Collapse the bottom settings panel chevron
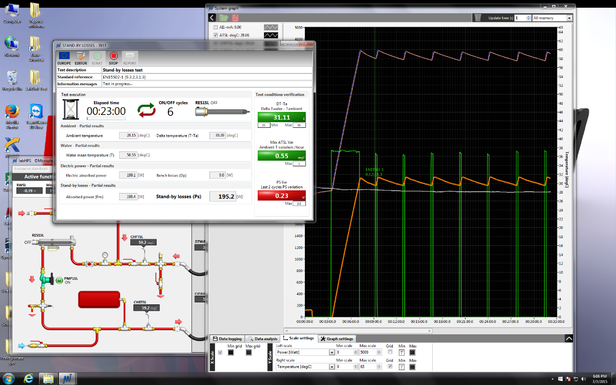616x385 pixels. coord(568,338)
